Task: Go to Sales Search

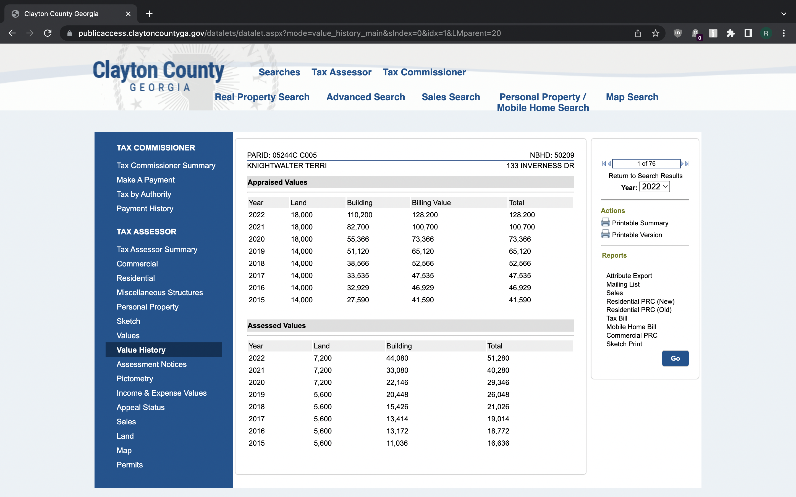Action: (451, 97)
